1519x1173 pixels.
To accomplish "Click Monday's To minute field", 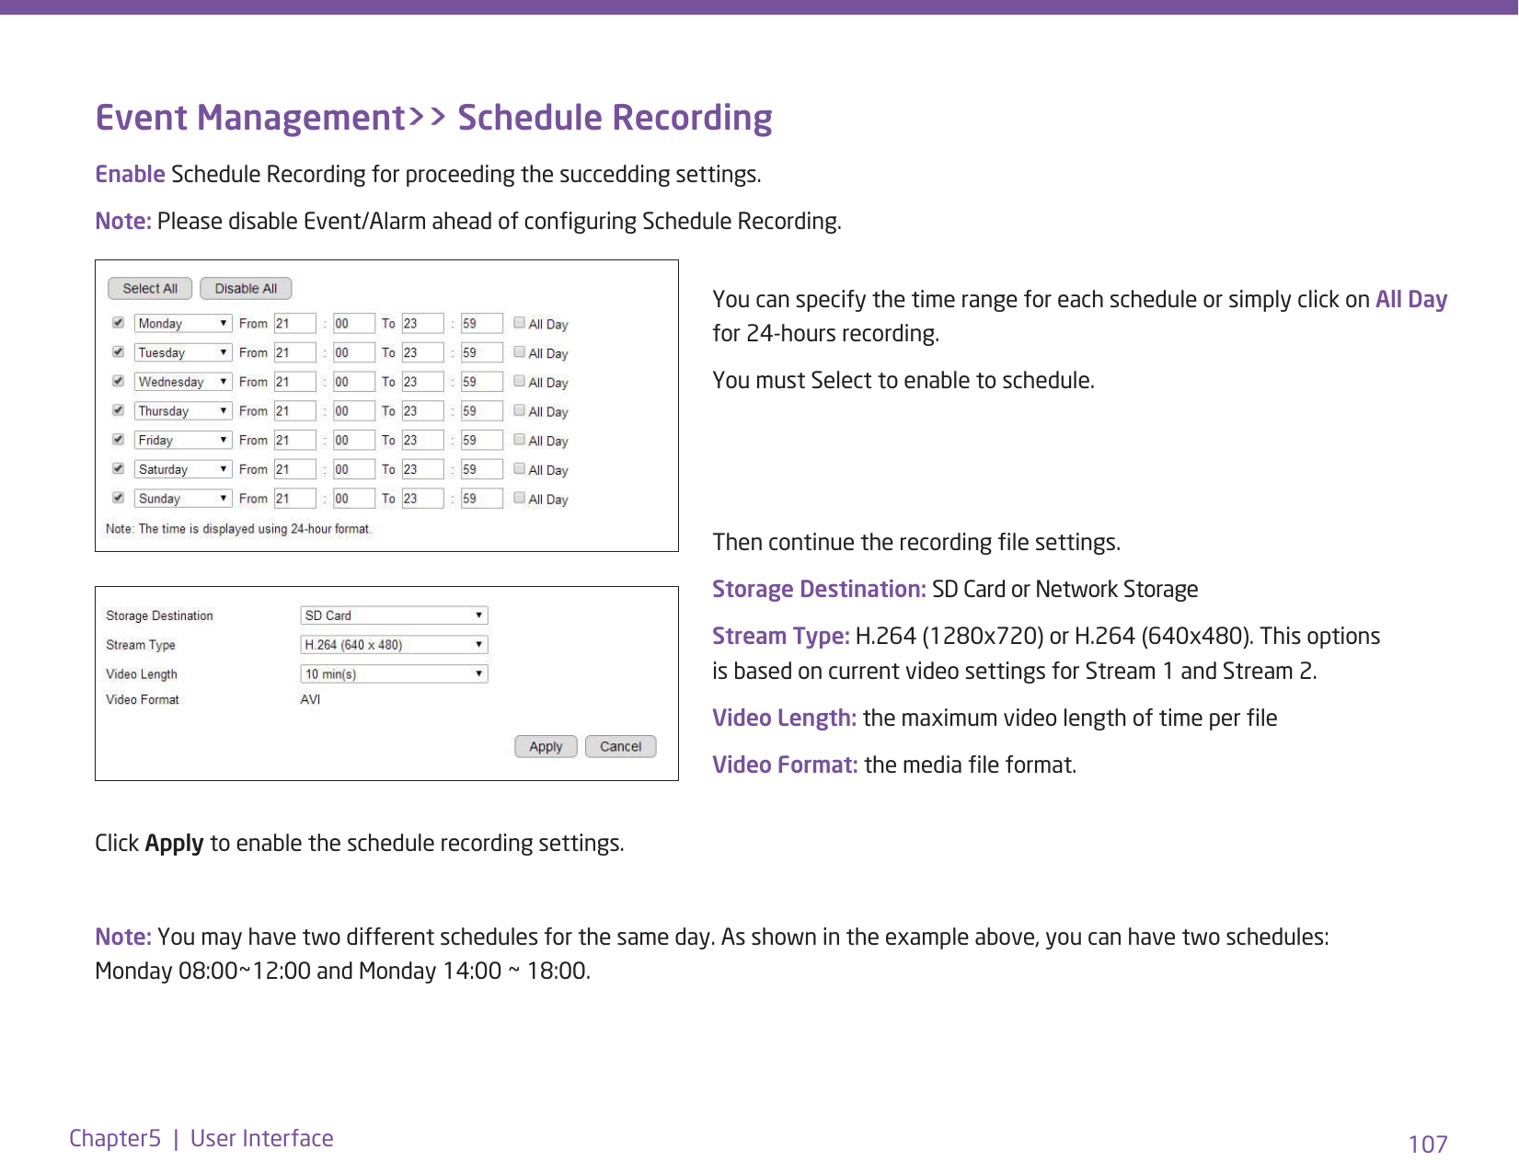I will pyautogui.click(x=482, y=323).
